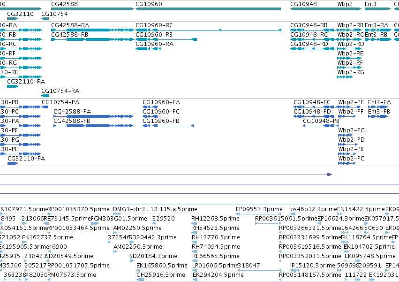Select EST EK294204.5prime
The width and height of the screenshot is (399, 282).
218,275
